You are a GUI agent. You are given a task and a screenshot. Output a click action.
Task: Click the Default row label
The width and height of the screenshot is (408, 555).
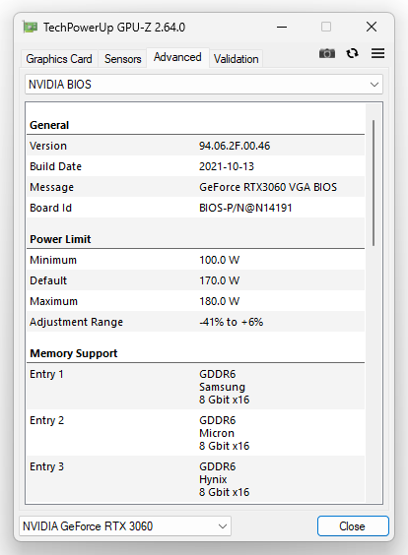48,280
